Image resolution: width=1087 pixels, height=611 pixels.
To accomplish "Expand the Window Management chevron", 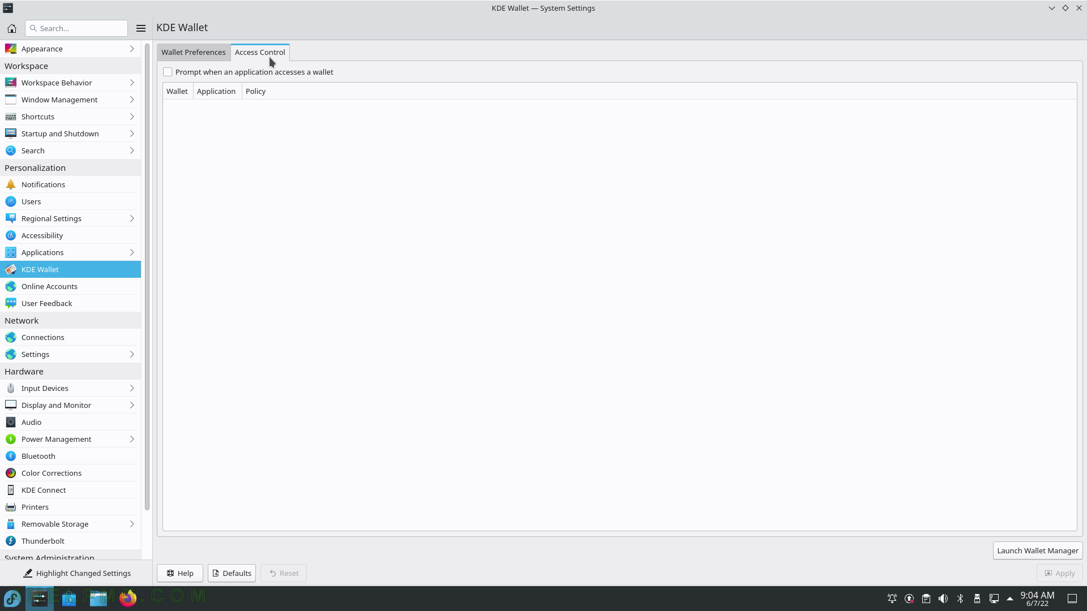I will [x=132, y=100].
